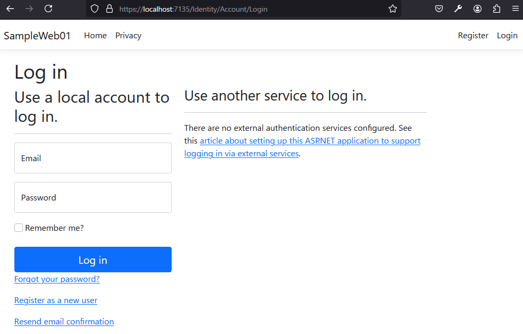Click the browser back arrow
523x334 pixels.
click(x=10, y=9)
